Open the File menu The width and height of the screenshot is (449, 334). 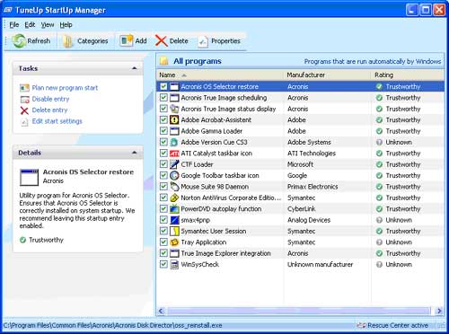coord(14,25)
